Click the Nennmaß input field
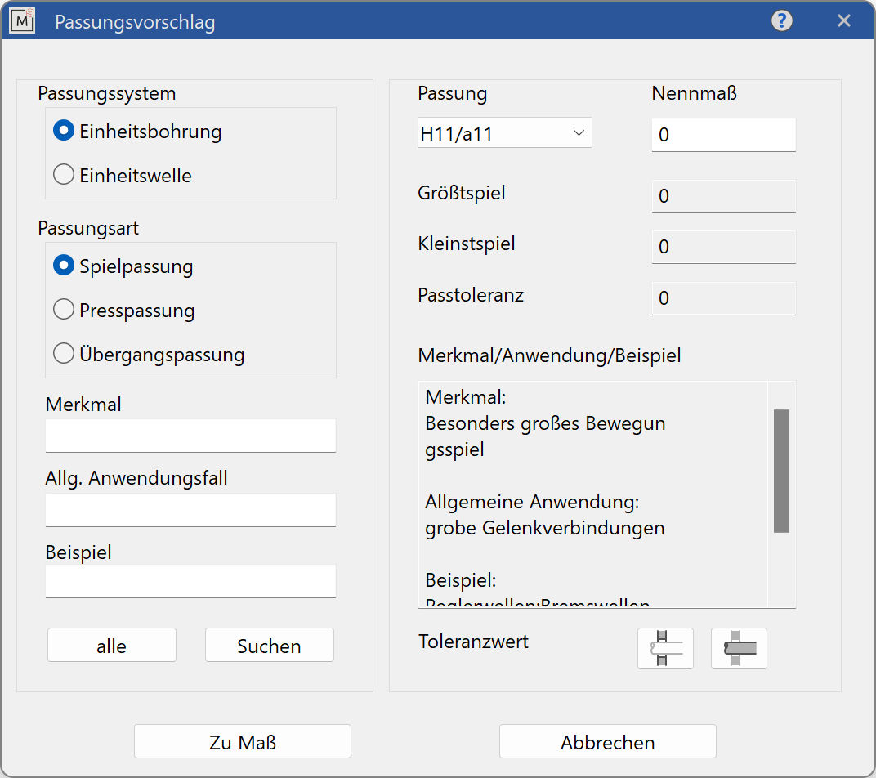876x778 pixels. (x=723, y=135)
